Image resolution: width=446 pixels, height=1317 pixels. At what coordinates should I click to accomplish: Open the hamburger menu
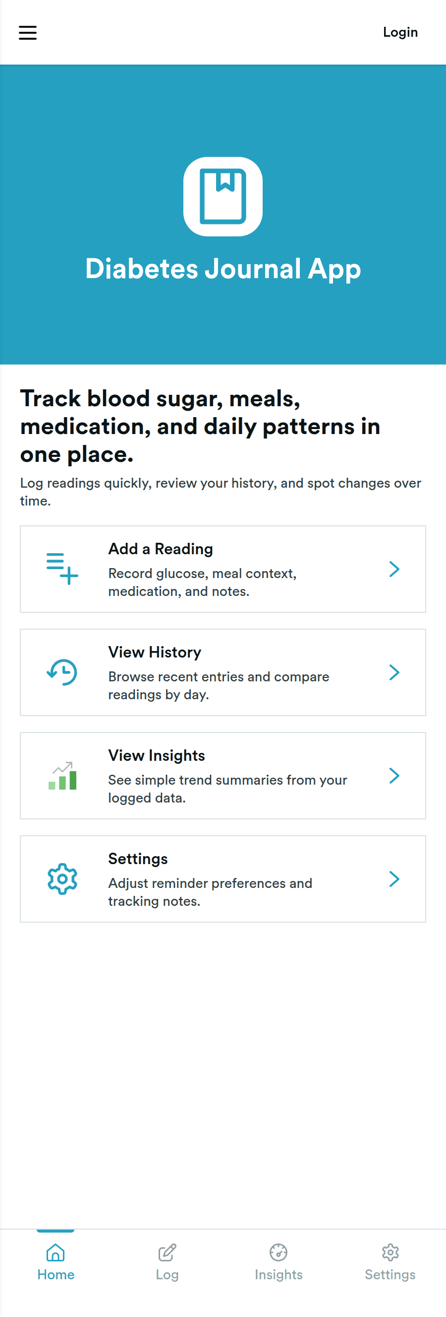28,33
